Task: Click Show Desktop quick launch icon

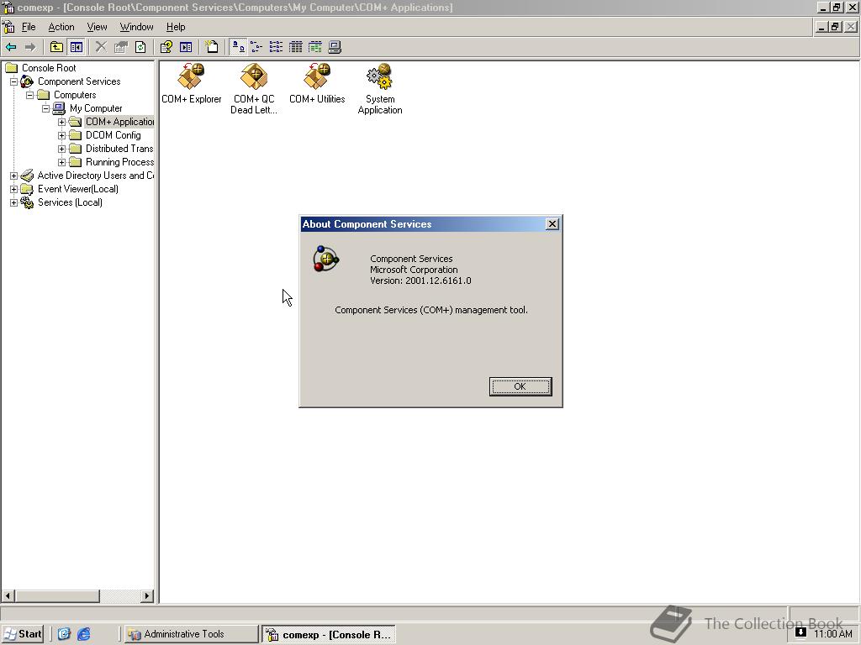Action: (64, 635)
